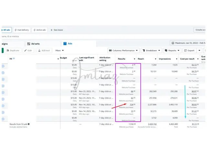Click the 66 results value
Screen dimensions: 207x146
tap(132, 91)
